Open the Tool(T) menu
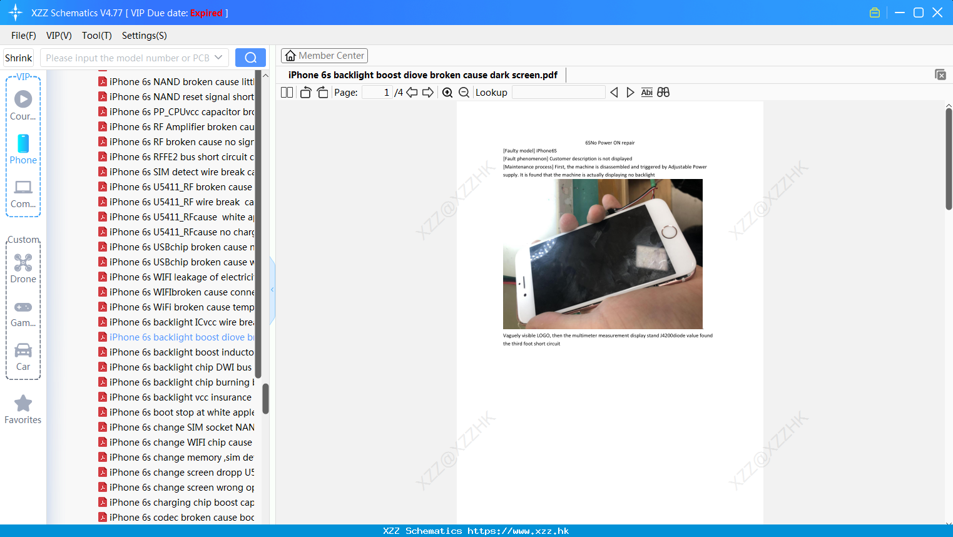This screenshot has height=537, width=953. [x=97, y=36]
